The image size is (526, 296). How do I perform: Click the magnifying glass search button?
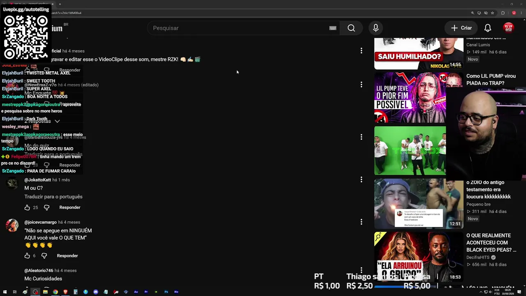[351, 28]
